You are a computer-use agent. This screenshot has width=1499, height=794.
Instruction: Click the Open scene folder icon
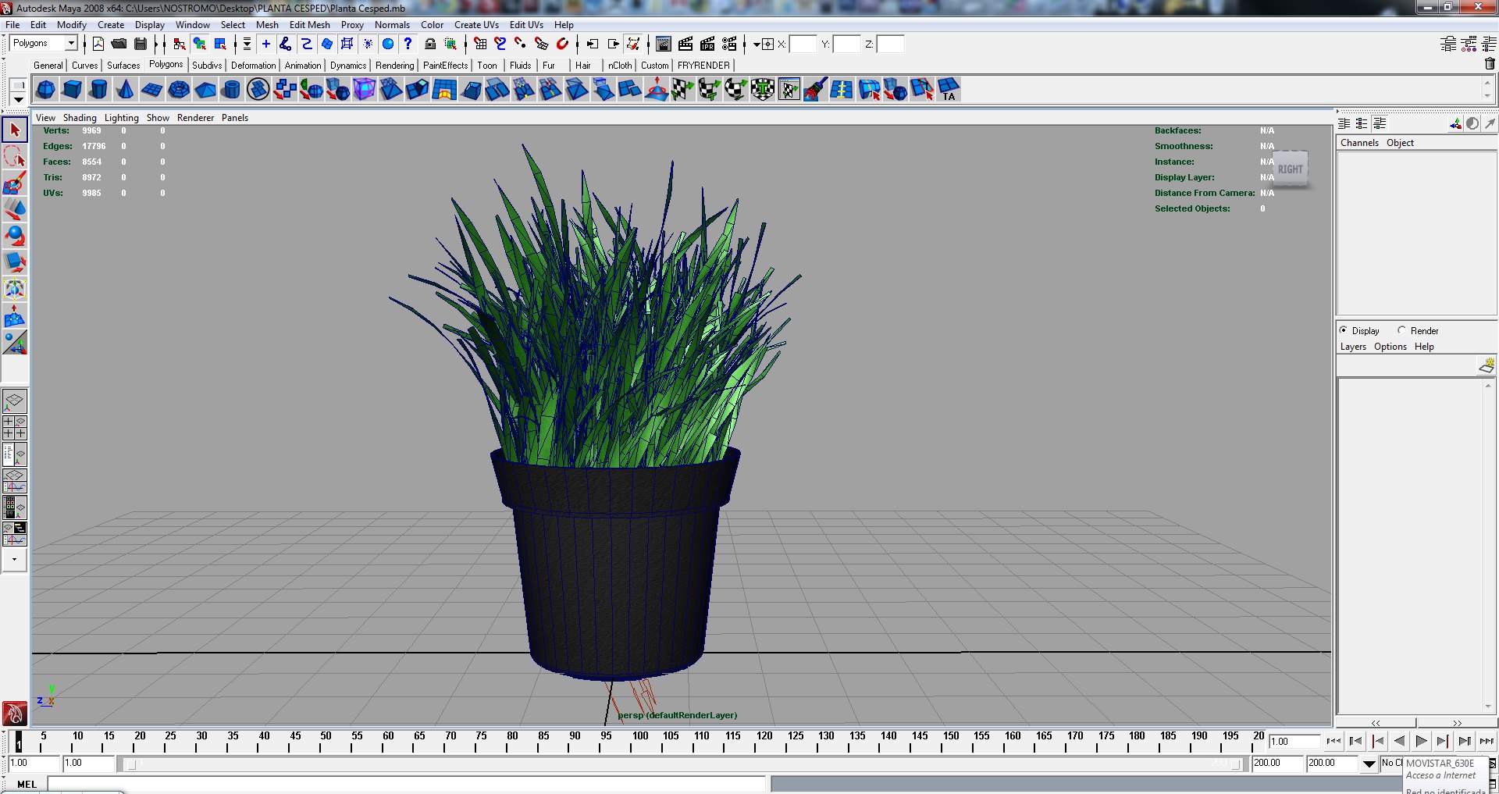(119, 44)
